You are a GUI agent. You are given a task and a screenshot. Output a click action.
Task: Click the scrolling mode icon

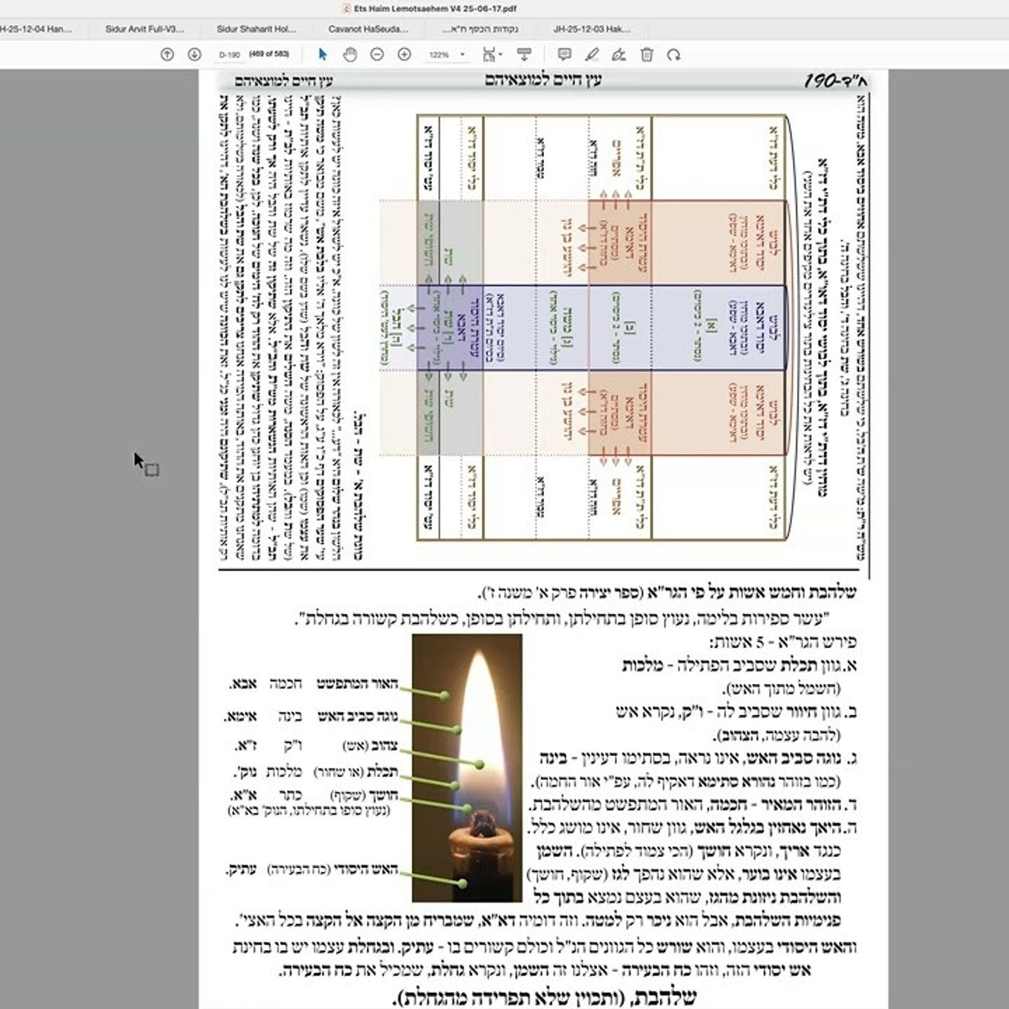click(524, 54)
